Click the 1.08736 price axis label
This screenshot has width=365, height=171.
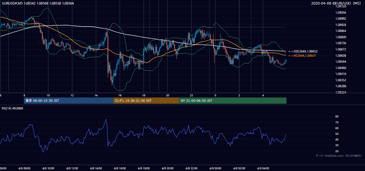click(x=341, y=43)
